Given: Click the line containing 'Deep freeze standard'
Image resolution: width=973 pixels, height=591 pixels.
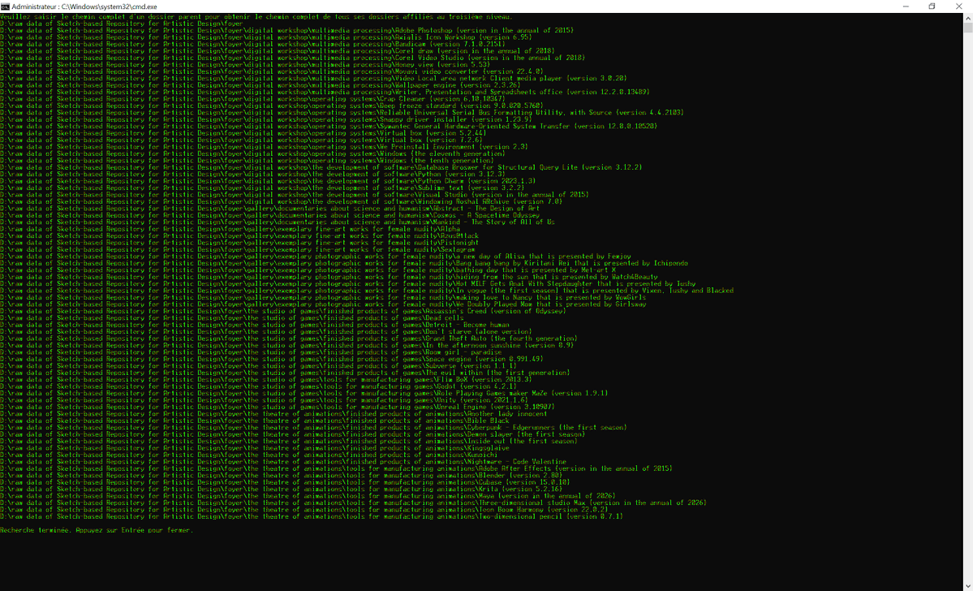Looking at the screenshot, I should (272, 106).
